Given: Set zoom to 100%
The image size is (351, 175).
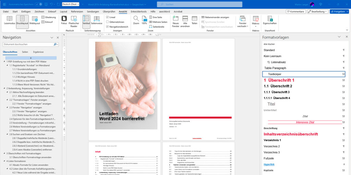Looking at the screenshot, I should click(144, 21).
